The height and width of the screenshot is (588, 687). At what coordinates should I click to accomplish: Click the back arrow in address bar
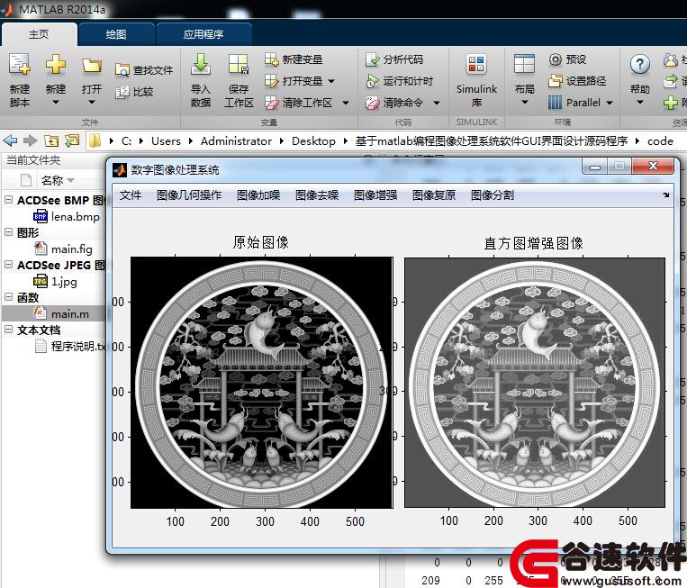click(x=10, y=140)
